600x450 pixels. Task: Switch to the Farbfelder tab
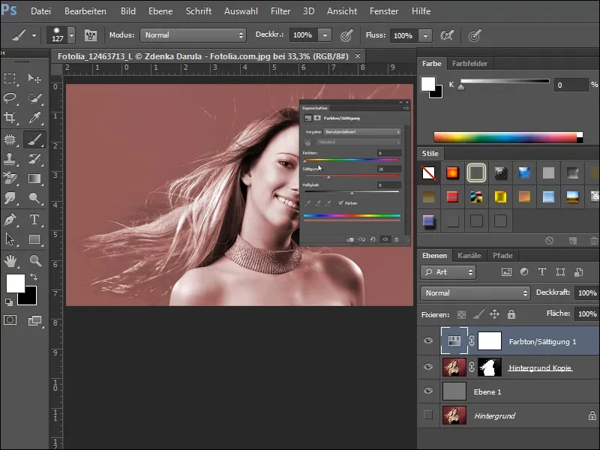coord(469,64)
